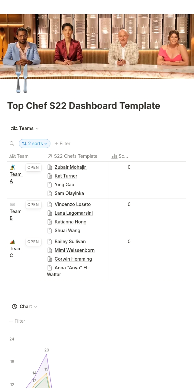Viewport: 194px width, 388px height.
Task: Click the page icon beside Vincenzo Loseto
Action: (x=50, y=204)
